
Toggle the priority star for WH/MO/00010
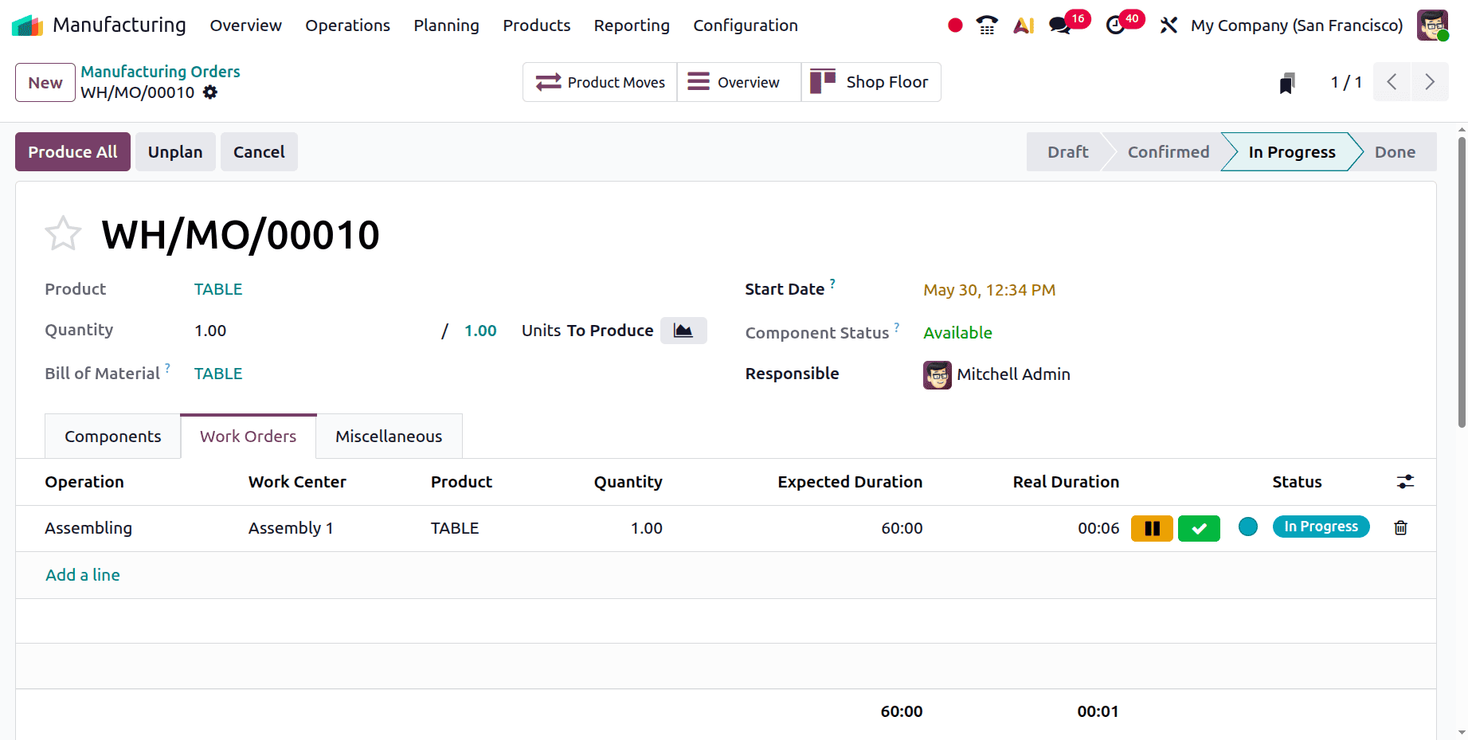(x=63, y=234)
